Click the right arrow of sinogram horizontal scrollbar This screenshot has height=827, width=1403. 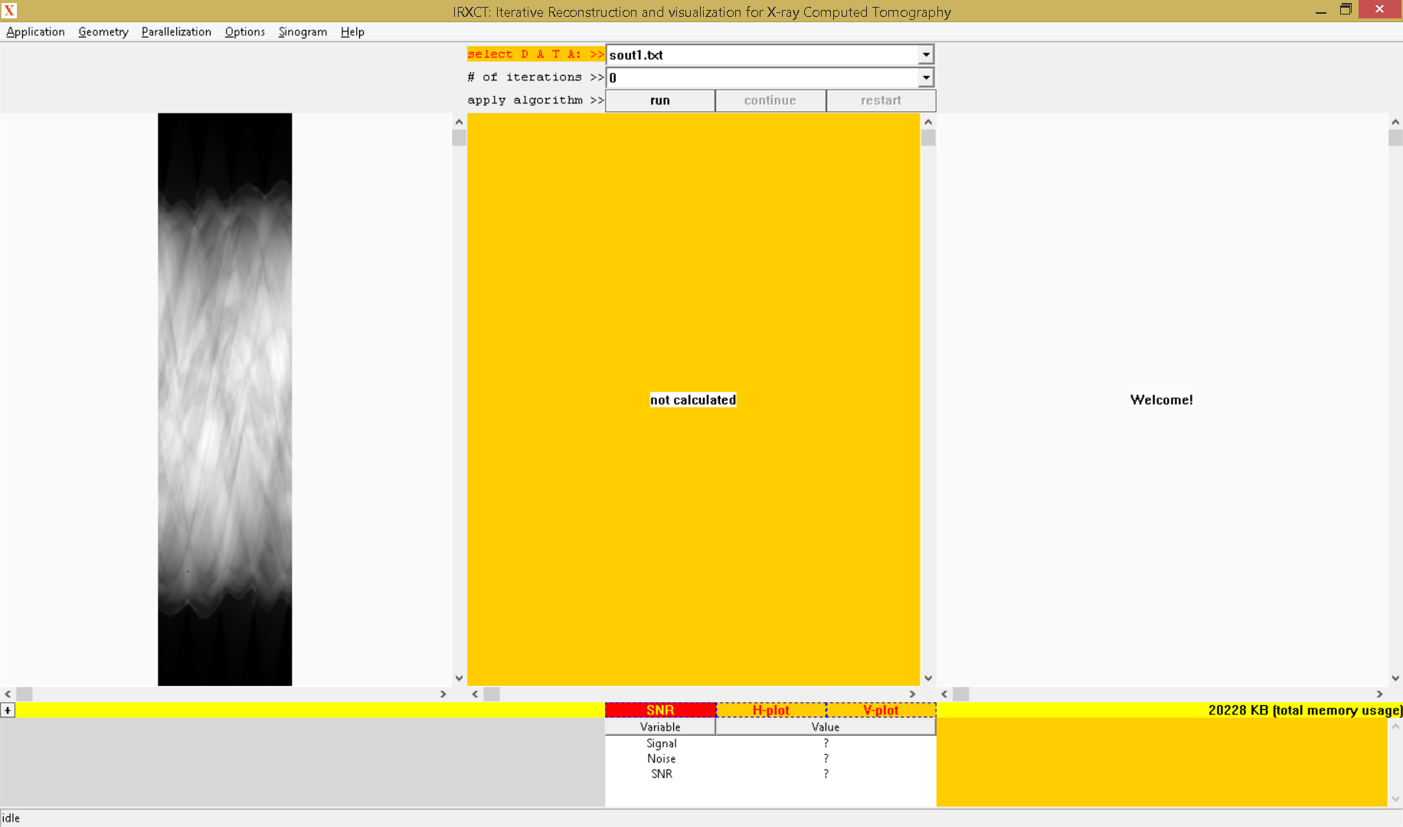(443, 694)
